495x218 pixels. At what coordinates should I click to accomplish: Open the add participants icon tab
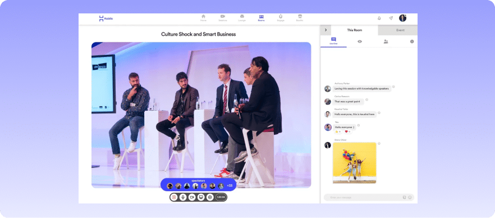[386, 41]
